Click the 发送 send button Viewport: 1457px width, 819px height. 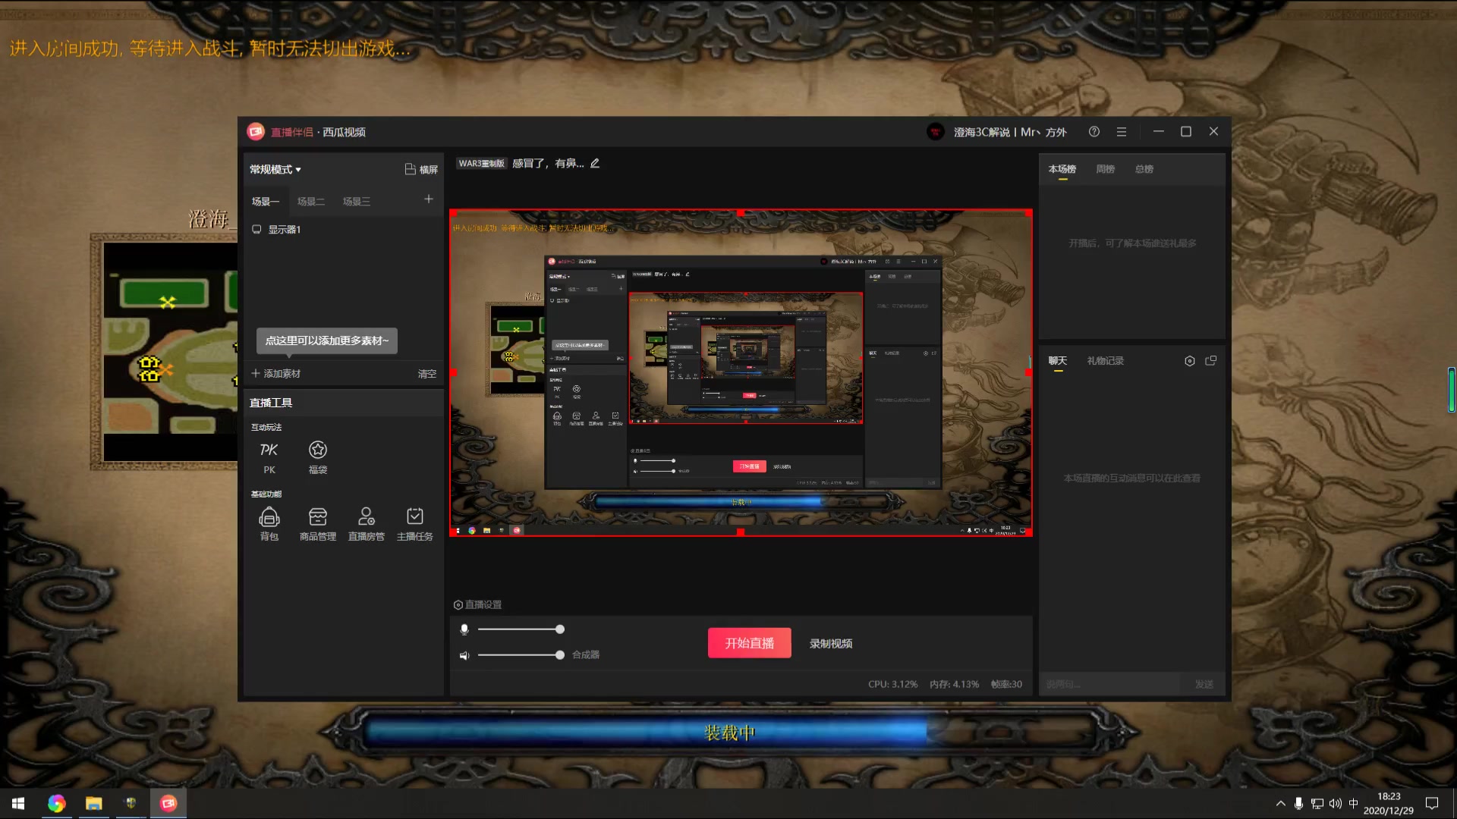point(1204,684)
